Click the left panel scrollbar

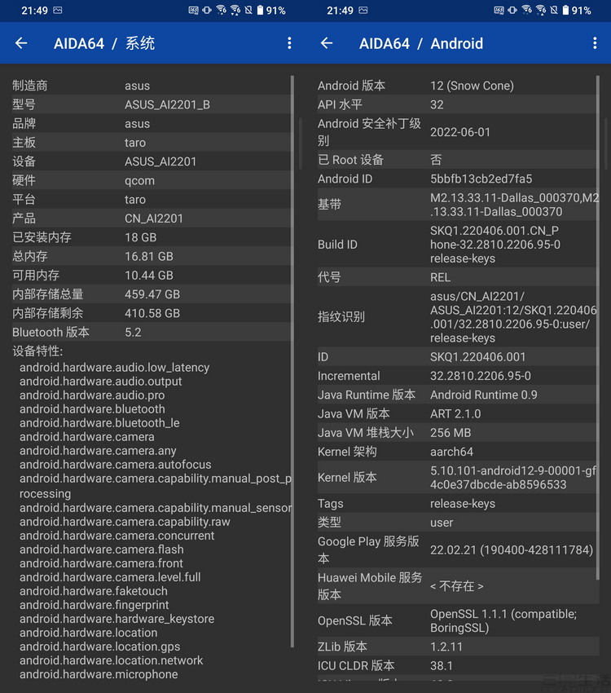[x=292, y=361]
